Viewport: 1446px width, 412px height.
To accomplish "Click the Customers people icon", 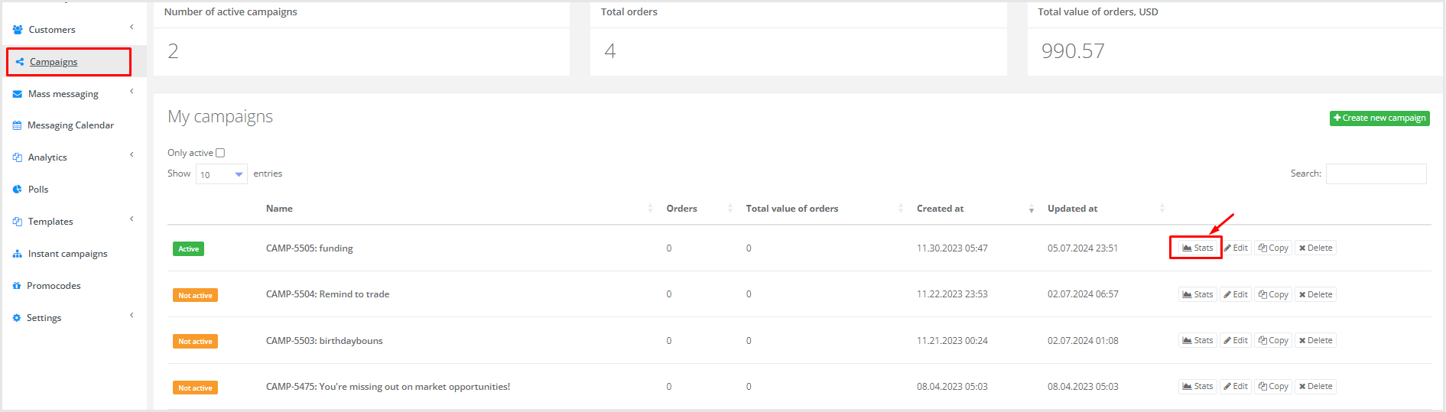I will tap(17, 30).
